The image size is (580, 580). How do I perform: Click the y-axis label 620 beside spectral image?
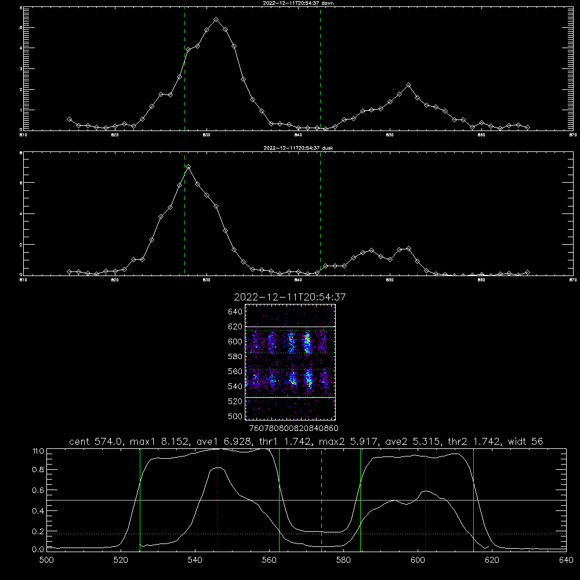tap(235, 327)
